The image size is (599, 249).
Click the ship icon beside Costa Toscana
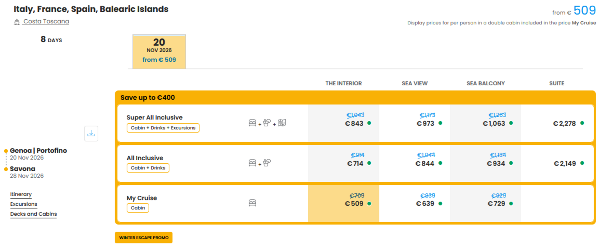pos(17,22)
